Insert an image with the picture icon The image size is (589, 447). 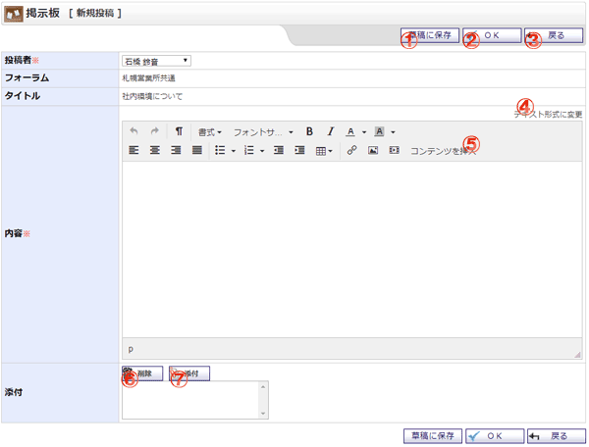[373, 151]
